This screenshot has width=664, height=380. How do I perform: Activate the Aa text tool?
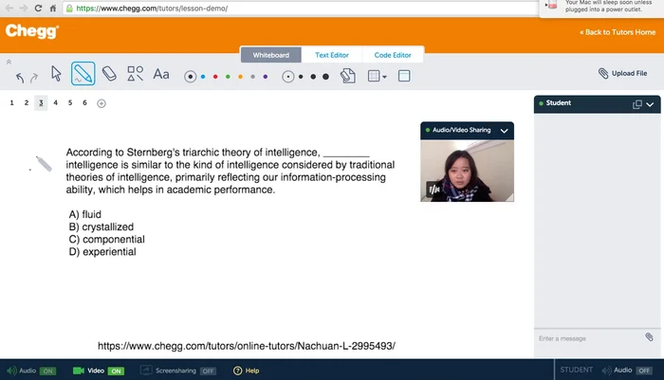[161, 74]
